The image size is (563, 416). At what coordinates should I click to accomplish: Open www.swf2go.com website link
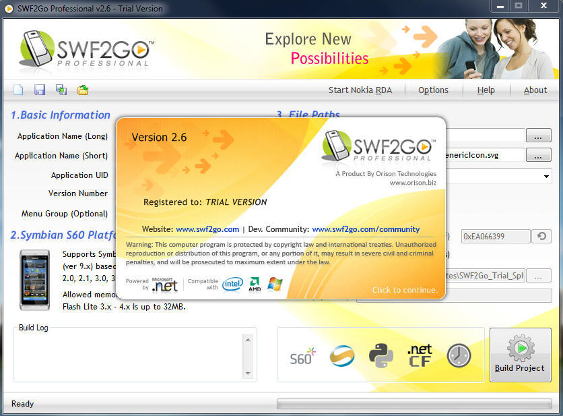207,229
